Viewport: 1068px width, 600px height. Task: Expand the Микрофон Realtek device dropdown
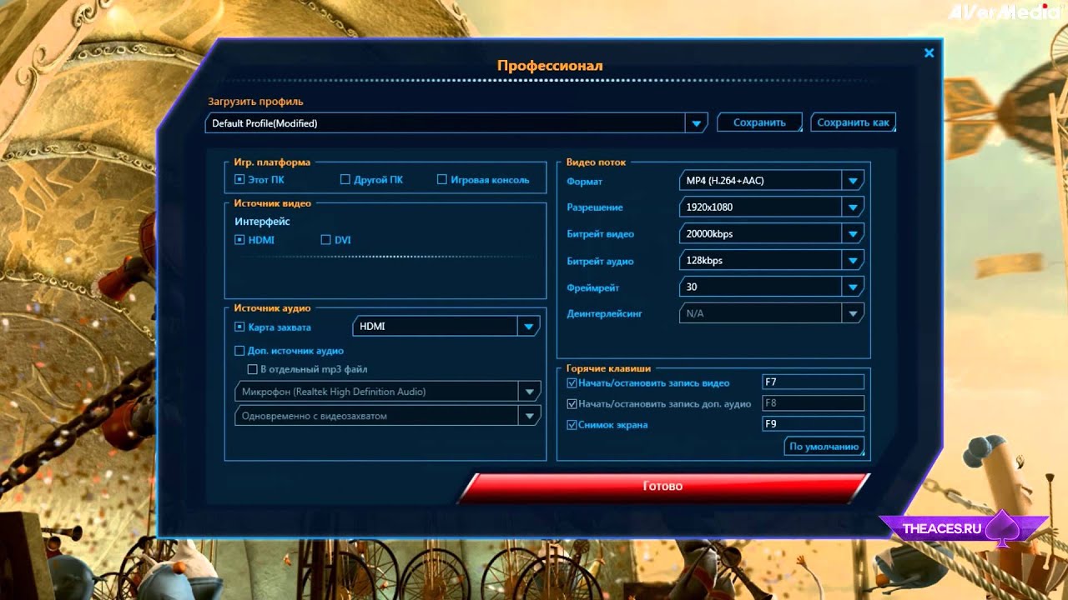click(388, 392)
